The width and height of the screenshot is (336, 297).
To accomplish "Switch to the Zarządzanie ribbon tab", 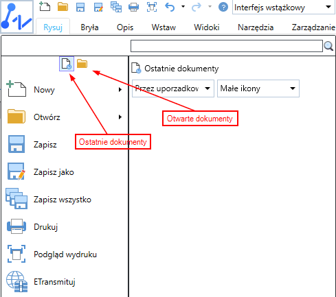I will pos(313,27).
